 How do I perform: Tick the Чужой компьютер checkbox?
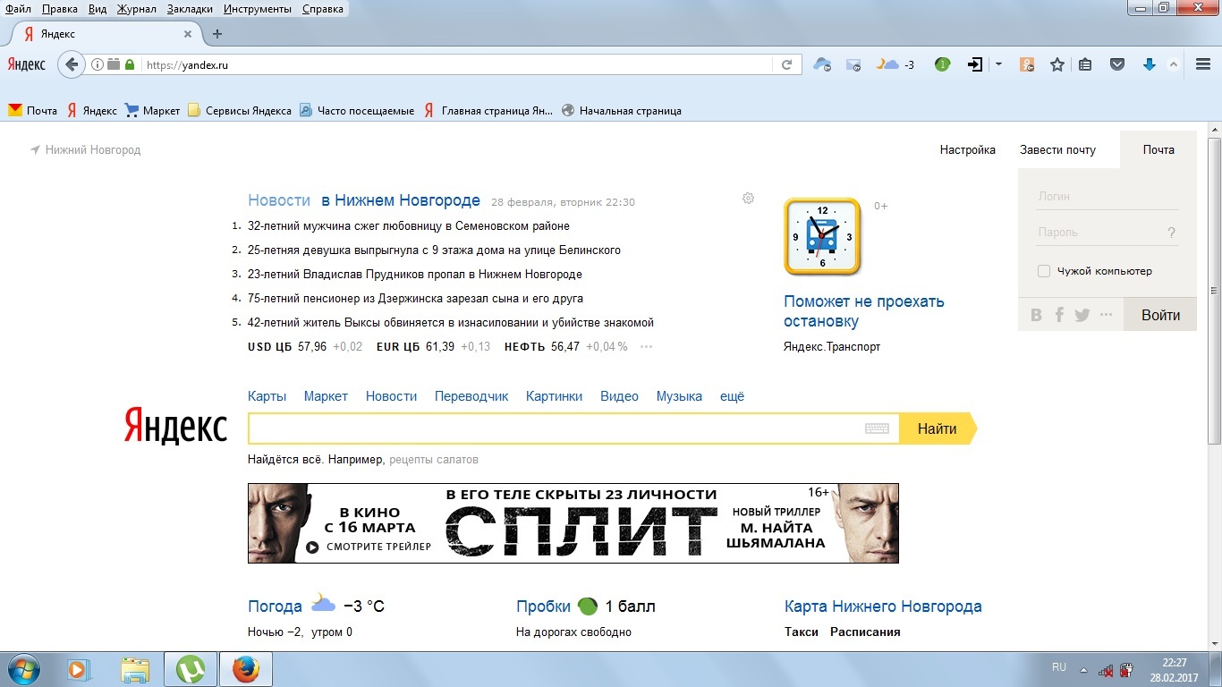tap(1044, 271)
